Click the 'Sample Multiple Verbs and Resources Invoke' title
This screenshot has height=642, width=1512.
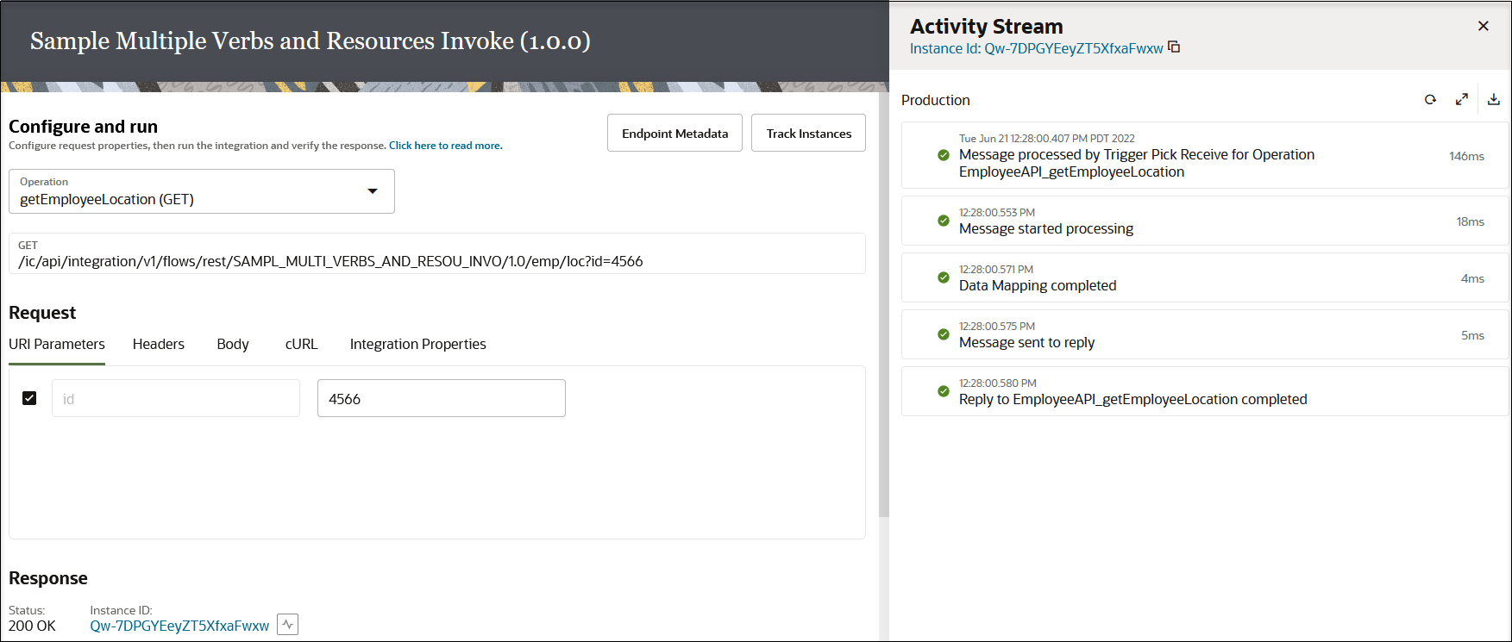tap(311, 41)
